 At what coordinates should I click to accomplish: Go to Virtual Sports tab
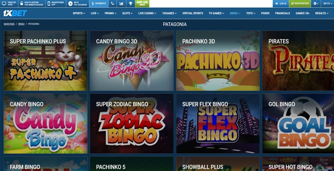(x=193, y=13)
